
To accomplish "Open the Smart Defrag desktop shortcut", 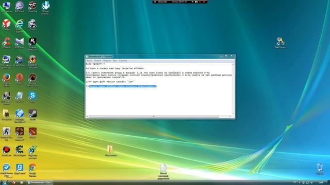I will tap(20, 62).
